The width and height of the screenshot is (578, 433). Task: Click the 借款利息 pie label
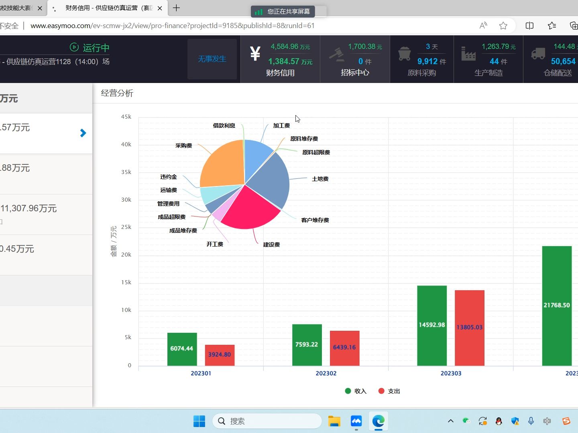point(224,125)
